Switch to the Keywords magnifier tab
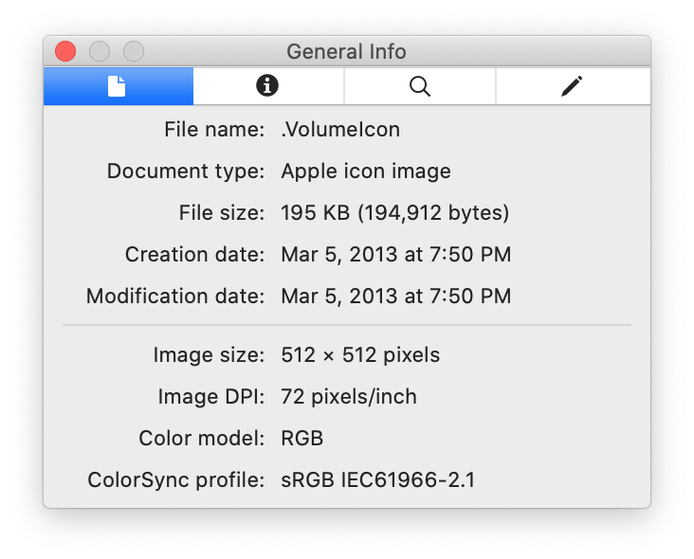This screenshot has width=694, height=559. point(420,86)
